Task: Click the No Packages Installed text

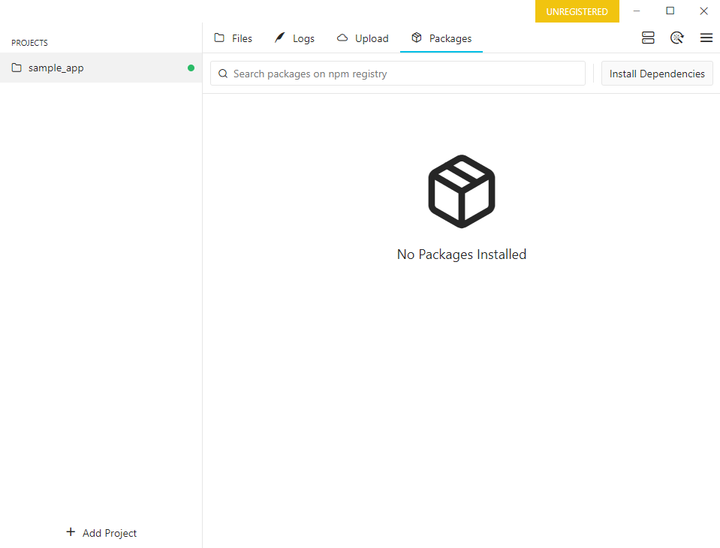Action: click(462, 254)
